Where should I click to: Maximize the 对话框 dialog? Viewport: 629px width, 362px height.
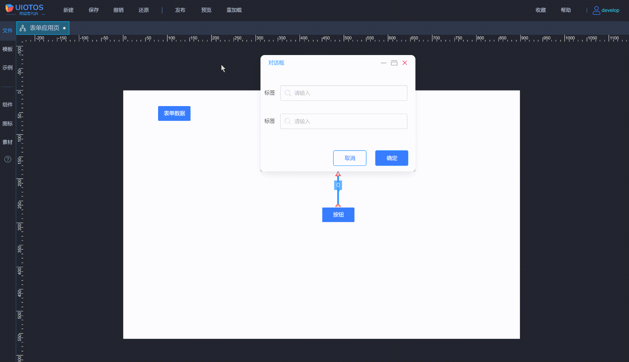click(x=394, y=63)
